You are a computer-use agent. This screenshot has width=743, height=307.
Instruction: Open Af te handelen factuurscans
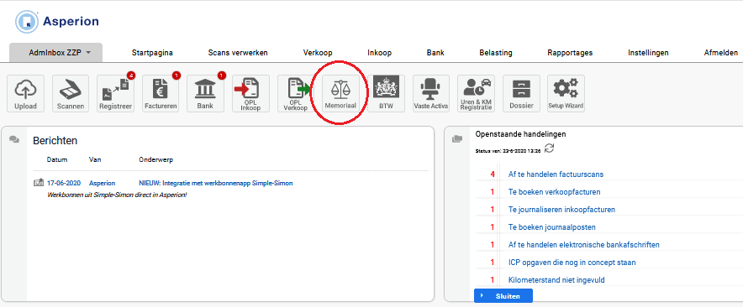(x=556, y=174)
